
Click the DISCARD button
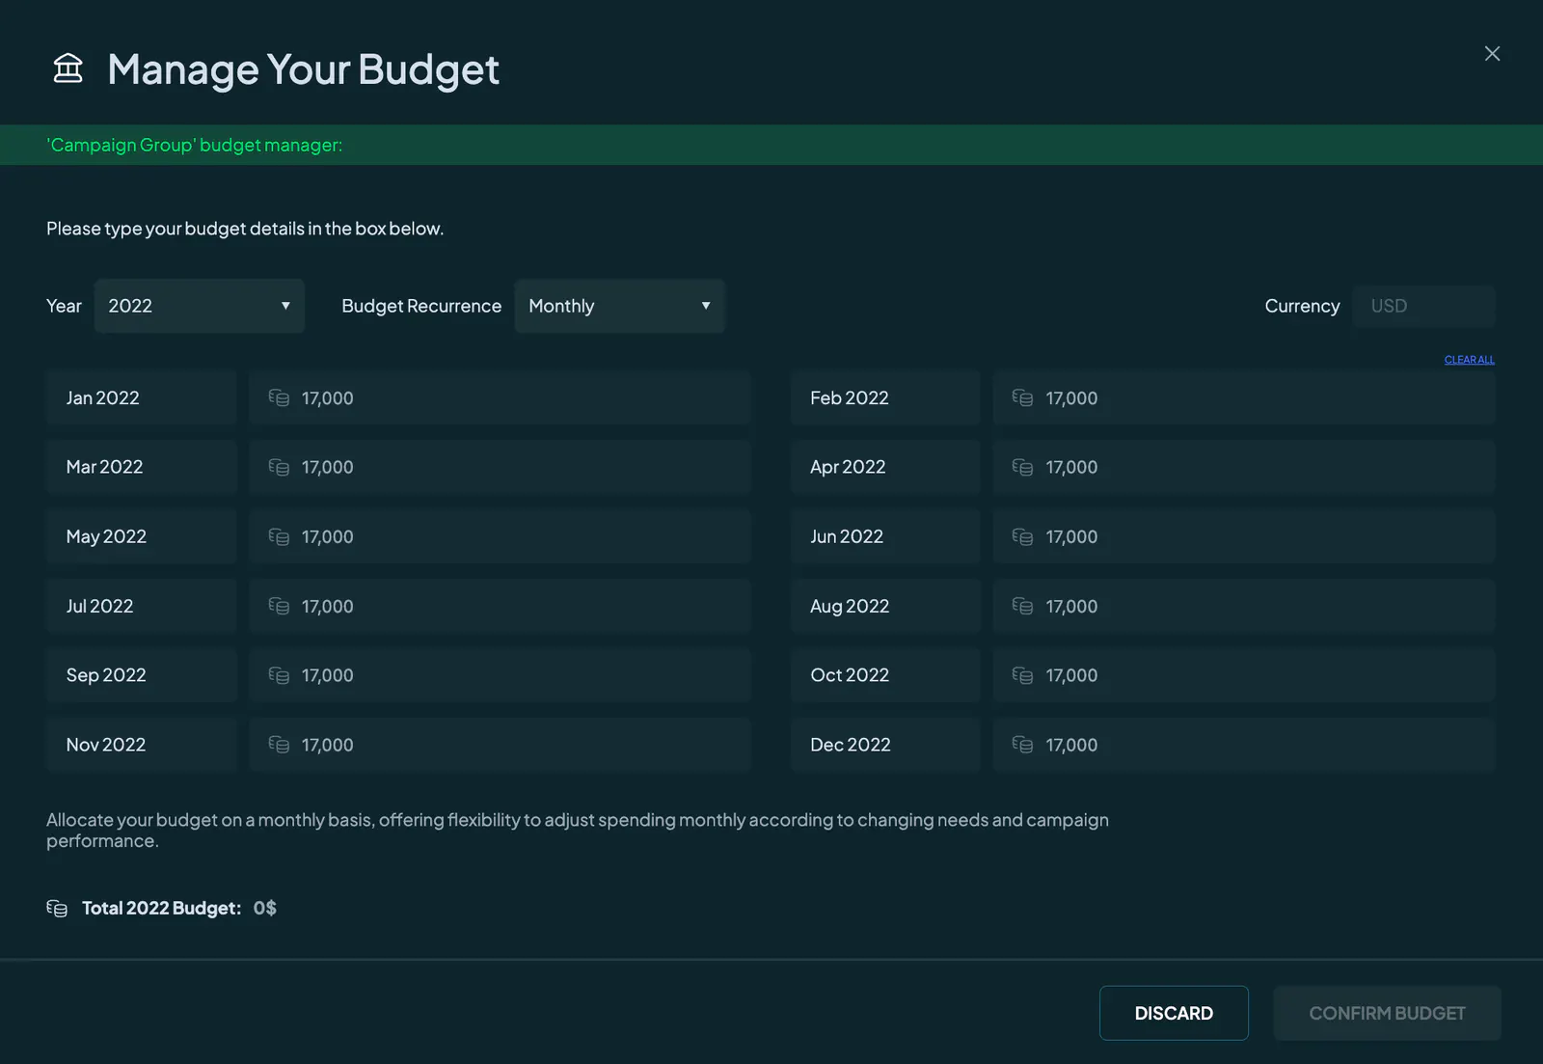click(1174, 1013)
